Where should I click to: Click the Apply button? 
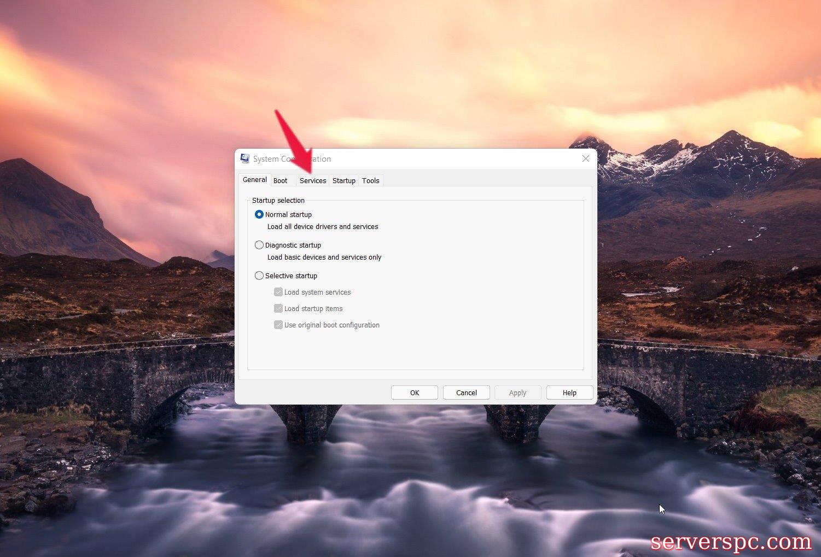point(517,392)
